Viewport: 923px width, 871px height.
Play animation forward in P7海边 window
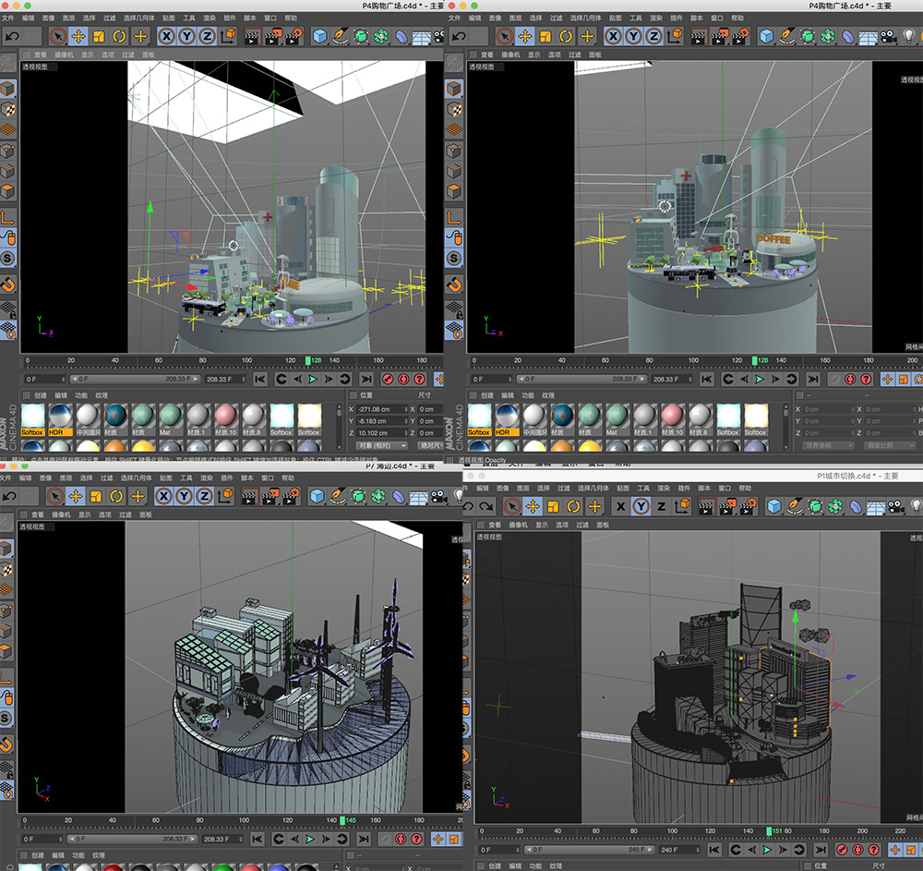(309, 840)
